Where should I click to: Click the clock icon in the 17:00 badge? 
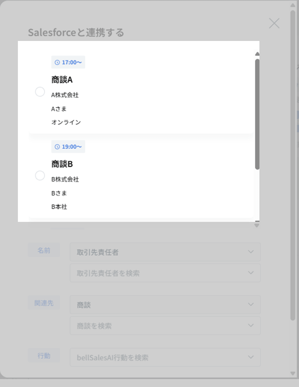tap(57, 63)
